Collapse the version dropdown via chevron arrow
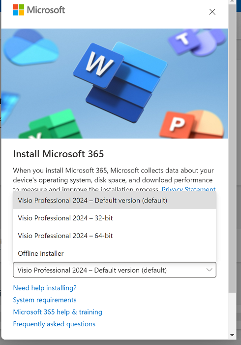 [210, 270]
